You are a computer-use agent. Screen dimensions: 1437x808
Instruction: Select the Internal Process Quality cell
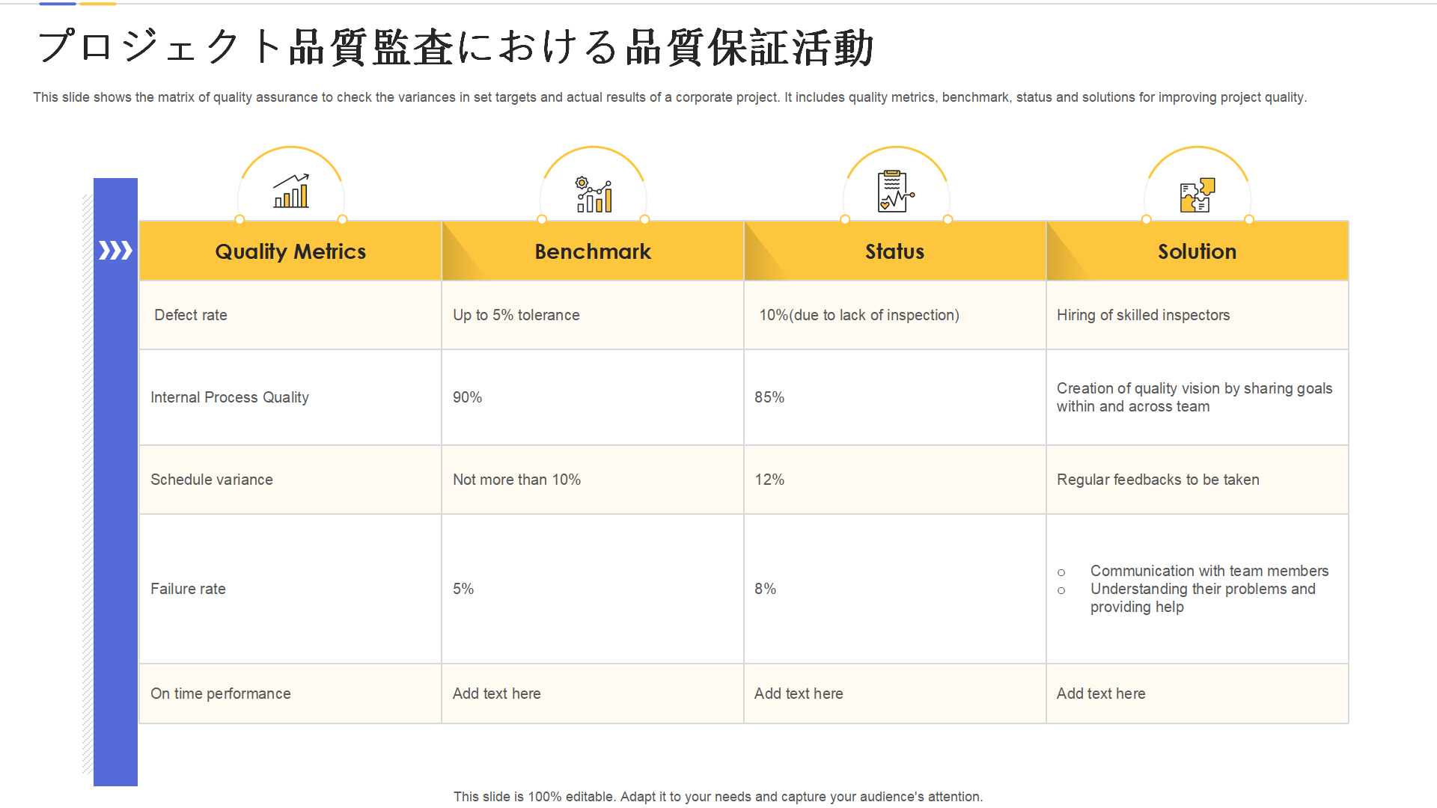[290, 397]
